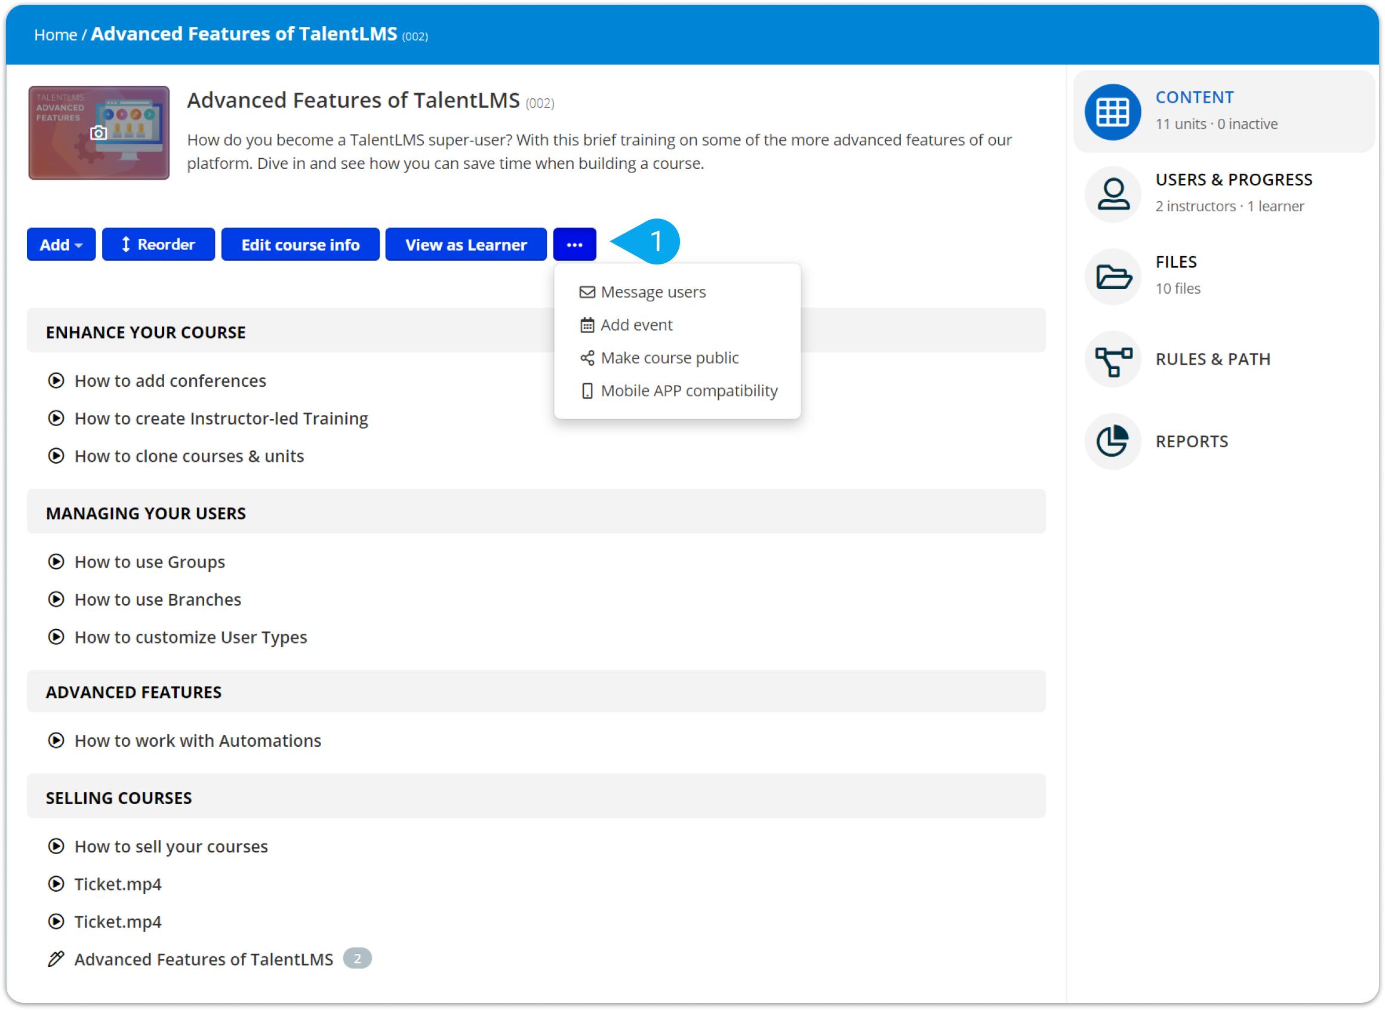
Task: Click calendar icon next to Add event
Action: pos(587,325)
